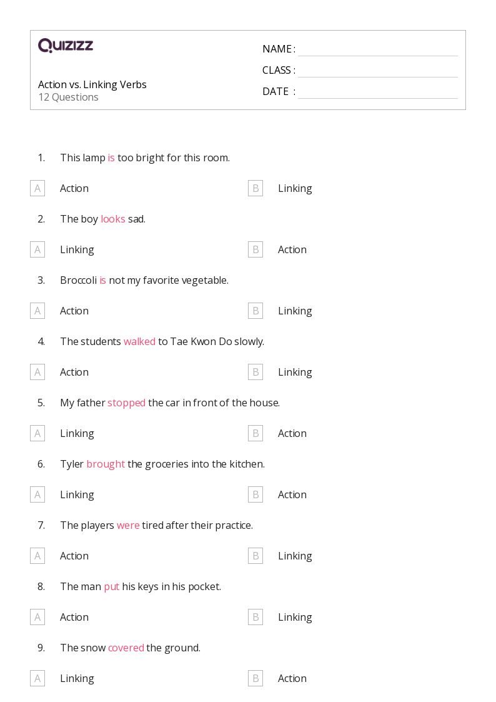Click the 'Action vs. Linking Verbs' title
496x702 pixels.
pyautogui.click(x=92, y=84)
